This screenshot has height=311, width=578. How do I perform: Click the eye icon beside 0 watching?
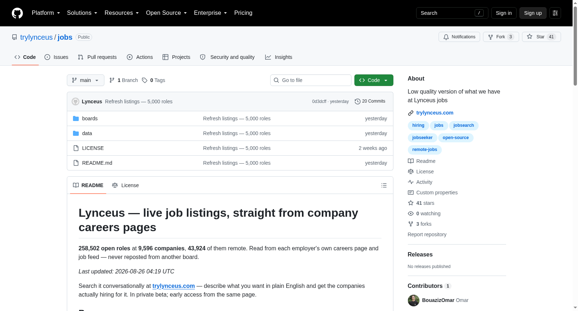point(411,213)
